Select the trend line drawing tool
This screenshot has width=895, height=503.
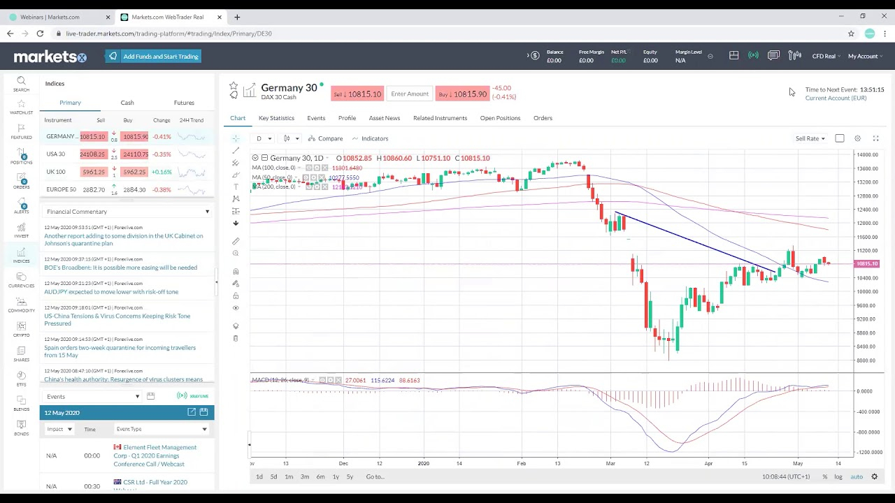(x=236, y=150)
